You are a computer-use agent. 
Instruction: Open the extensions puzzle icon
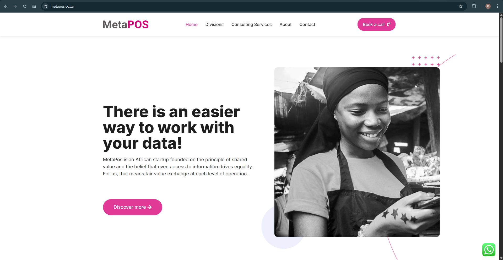coord(474,6)
